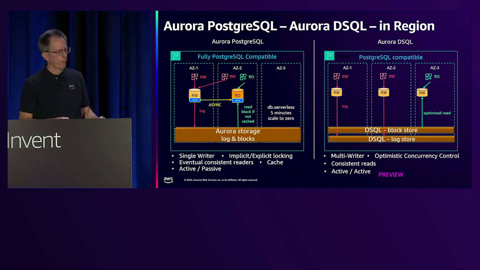
Task: Click the region flag icon in the Aurora DSQL diagram
Action: [329, 56]
